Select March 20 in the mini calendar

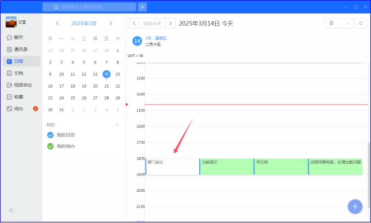tap(95, 86)
